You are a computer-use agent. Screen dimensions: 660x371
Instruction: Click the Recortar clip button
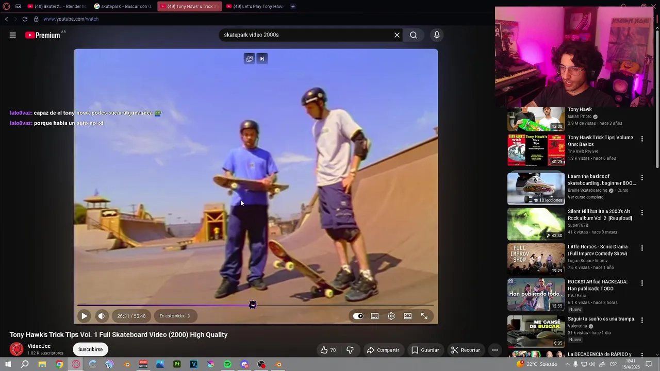pos(466,350)
